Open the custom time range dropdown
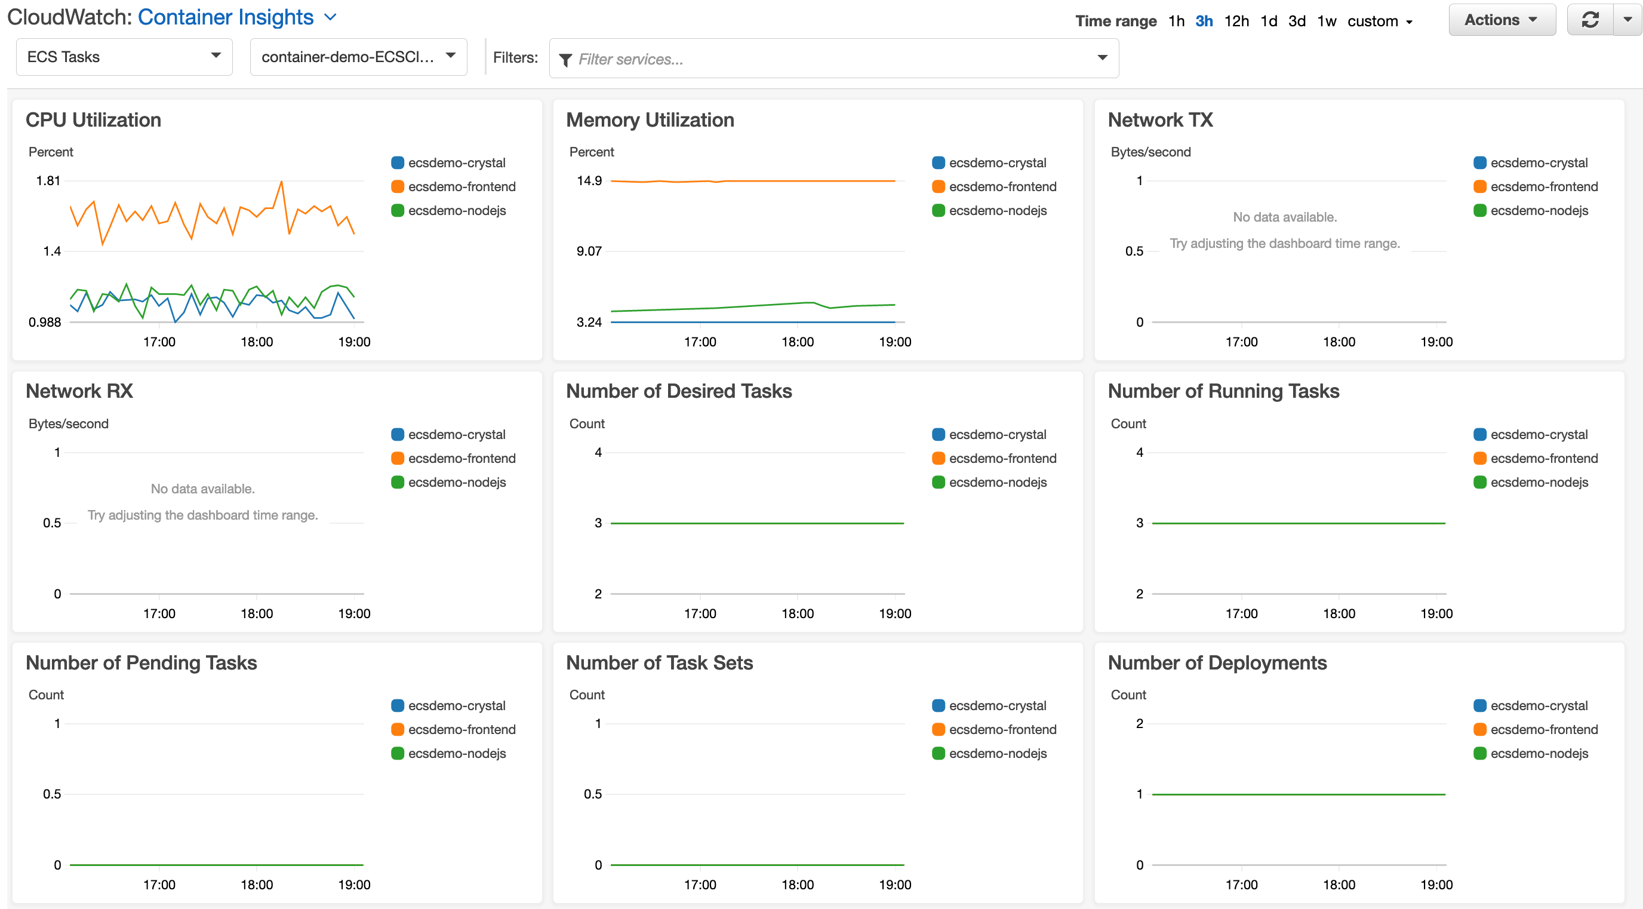The height and width of the screenshot is (909, 1643). 1380,21
